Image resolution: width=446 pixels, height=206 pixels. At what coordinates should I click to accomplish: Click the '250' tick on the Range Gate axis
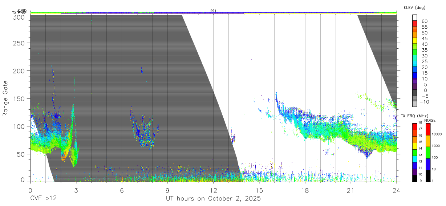click(x=19, y=43)
